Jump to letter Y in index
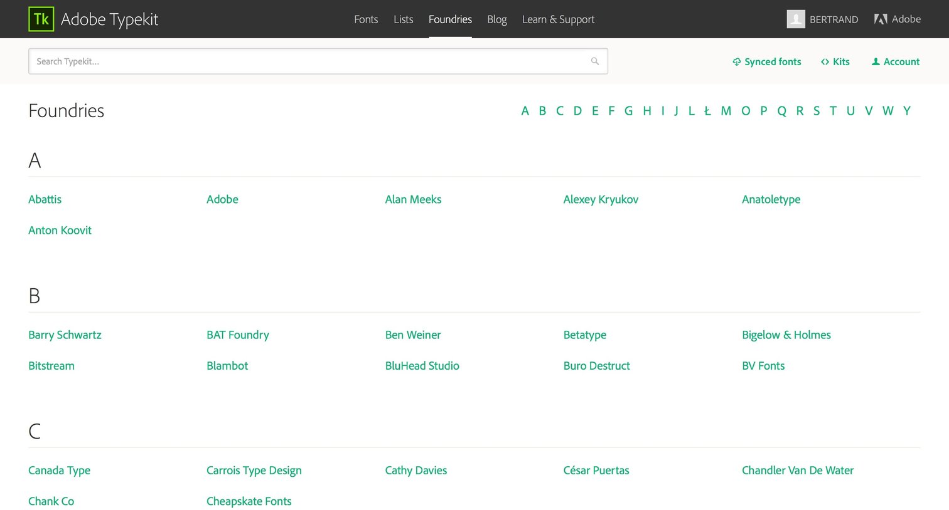 tap(906, 111)
